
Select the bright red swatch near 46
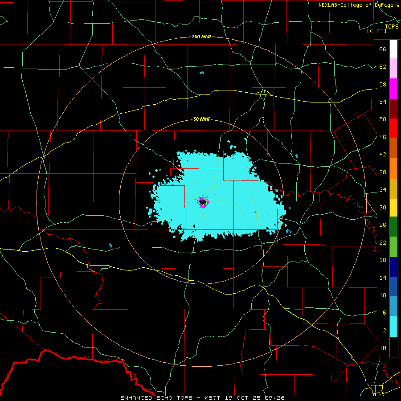[x=393, y=128]
